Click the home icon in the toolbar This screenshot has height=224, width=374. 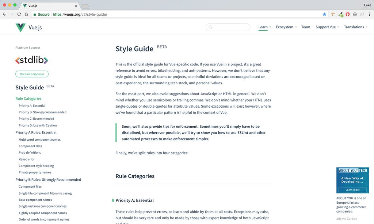coord(26,14)
